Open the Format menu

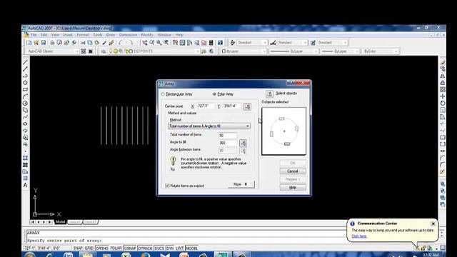pyautogui.click(x=83, y=35)
